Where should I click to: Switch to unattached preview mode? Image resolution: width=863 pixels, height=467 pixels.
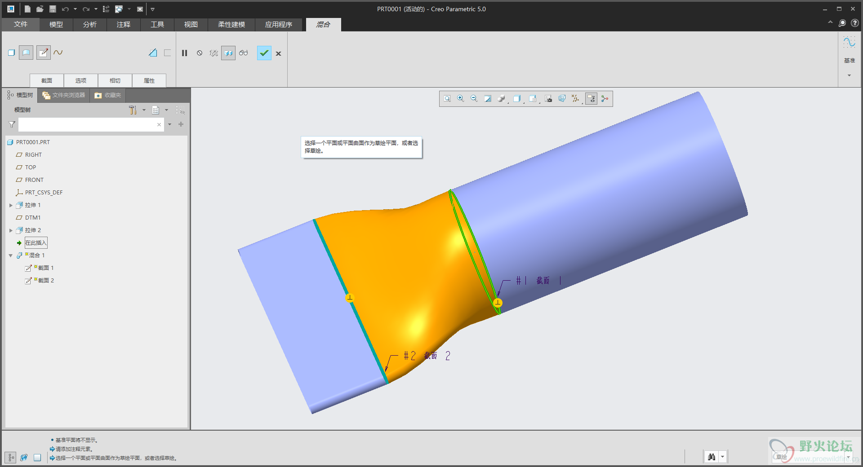tap(214, 53)
